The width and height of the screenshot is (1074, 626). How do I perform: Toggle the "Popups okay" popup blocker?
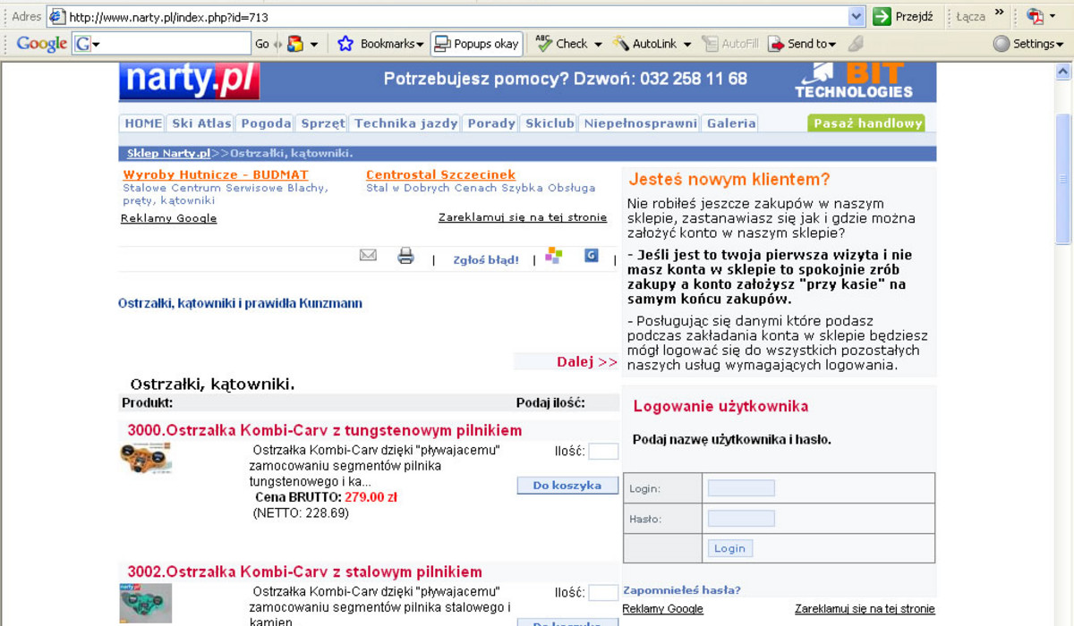point(476,43)
